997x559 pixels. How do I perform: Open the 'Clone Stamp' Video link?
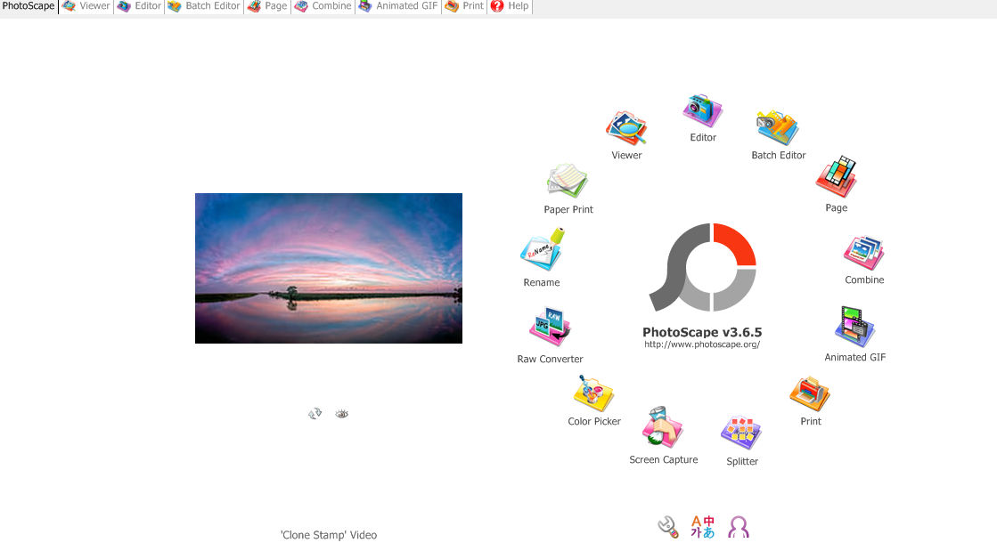329,535
